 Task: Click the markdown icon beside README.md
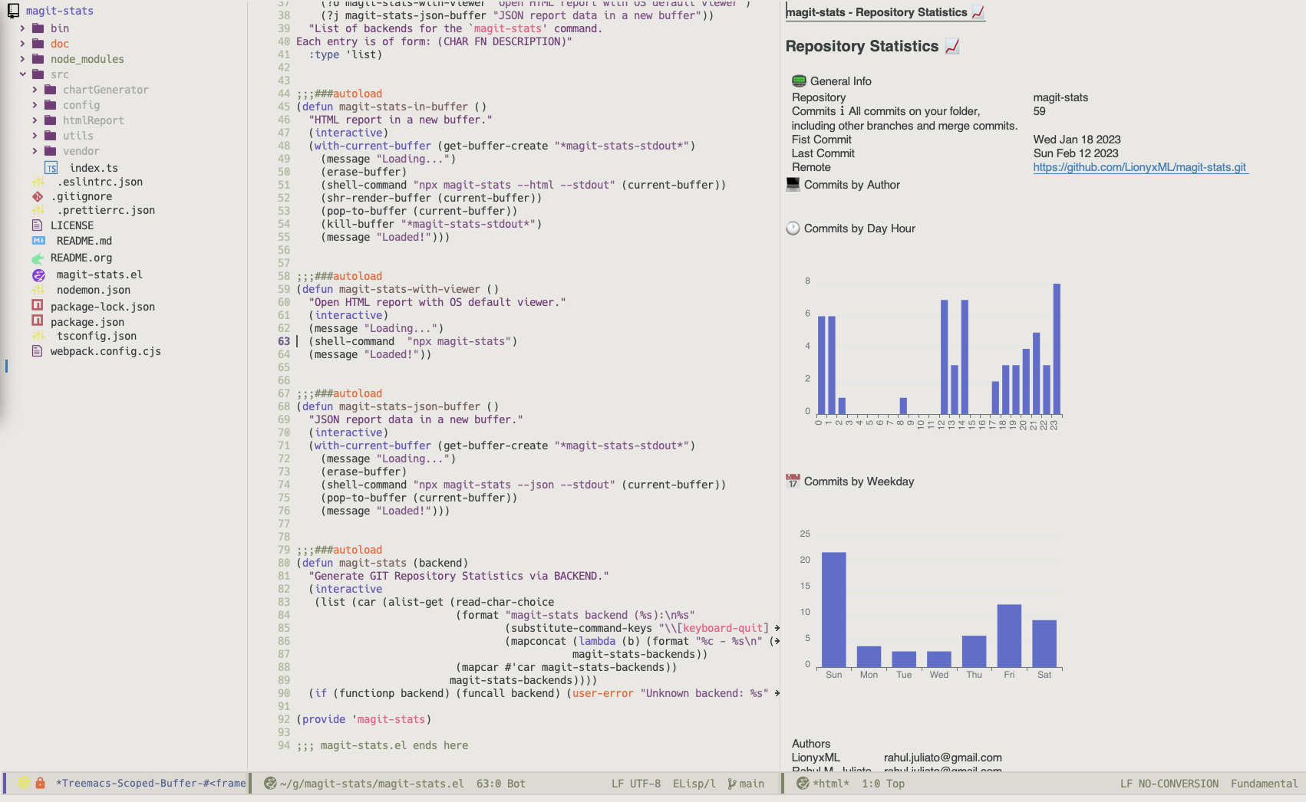[38, 241]
